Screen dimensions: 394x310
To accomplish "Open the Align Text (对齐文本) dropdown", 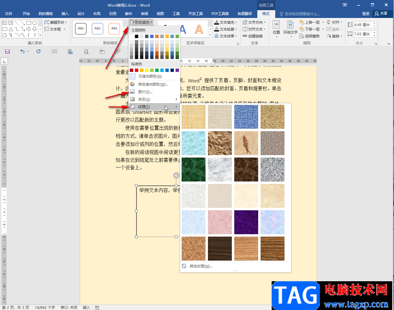I will [x=254, y=29].
